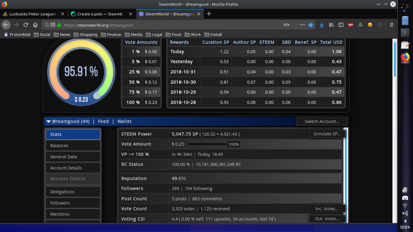Open the notepad editor in the side panel

(x=405, y=45)
